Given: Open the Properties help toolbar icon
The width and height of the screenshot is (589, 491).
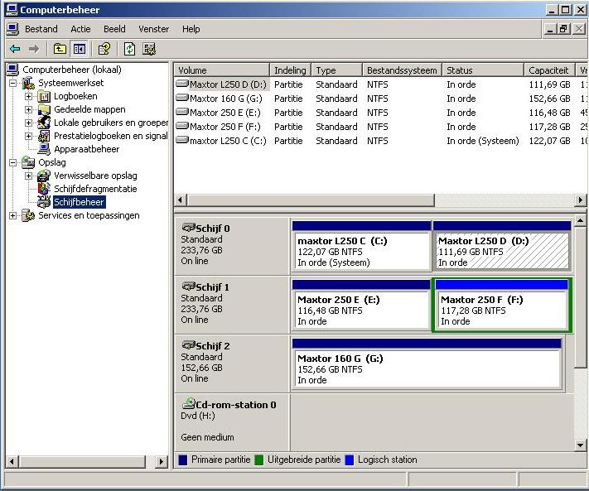Looking at the screenshot, I should [104, 49].
